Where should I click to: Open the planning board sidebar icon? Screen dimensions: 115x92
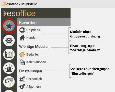(9, 54)
